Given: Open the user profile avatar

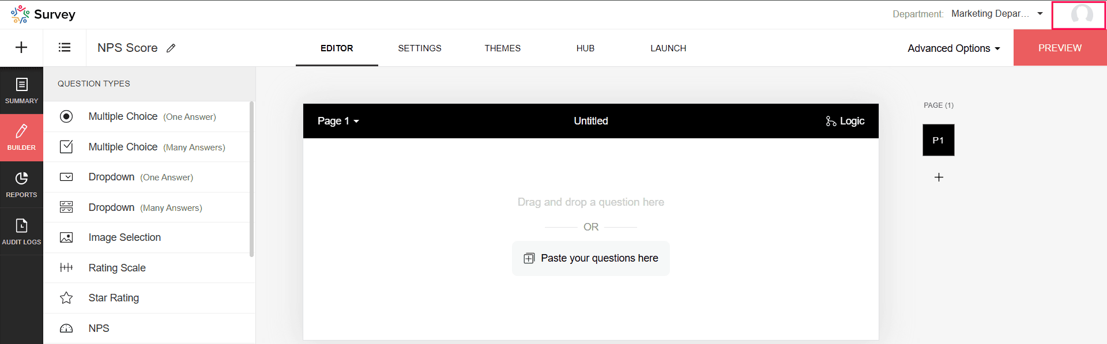Looking at the screenshot, I should pyautogui.click(x=1082, y=14).
